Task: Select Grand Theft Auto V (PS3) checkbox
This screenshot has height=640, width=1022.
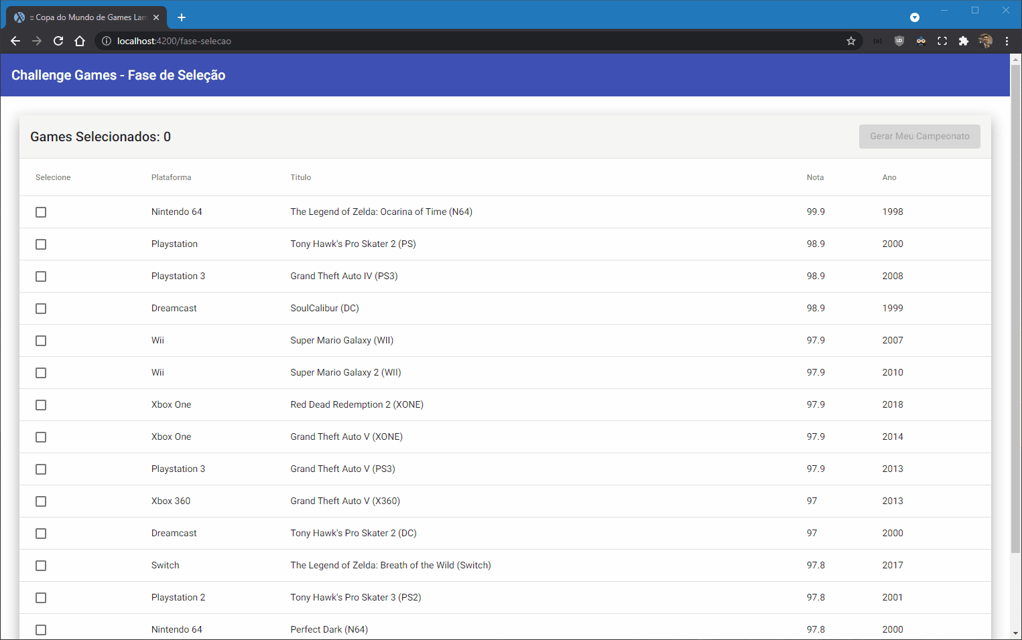Action: (x=41, y=469)
